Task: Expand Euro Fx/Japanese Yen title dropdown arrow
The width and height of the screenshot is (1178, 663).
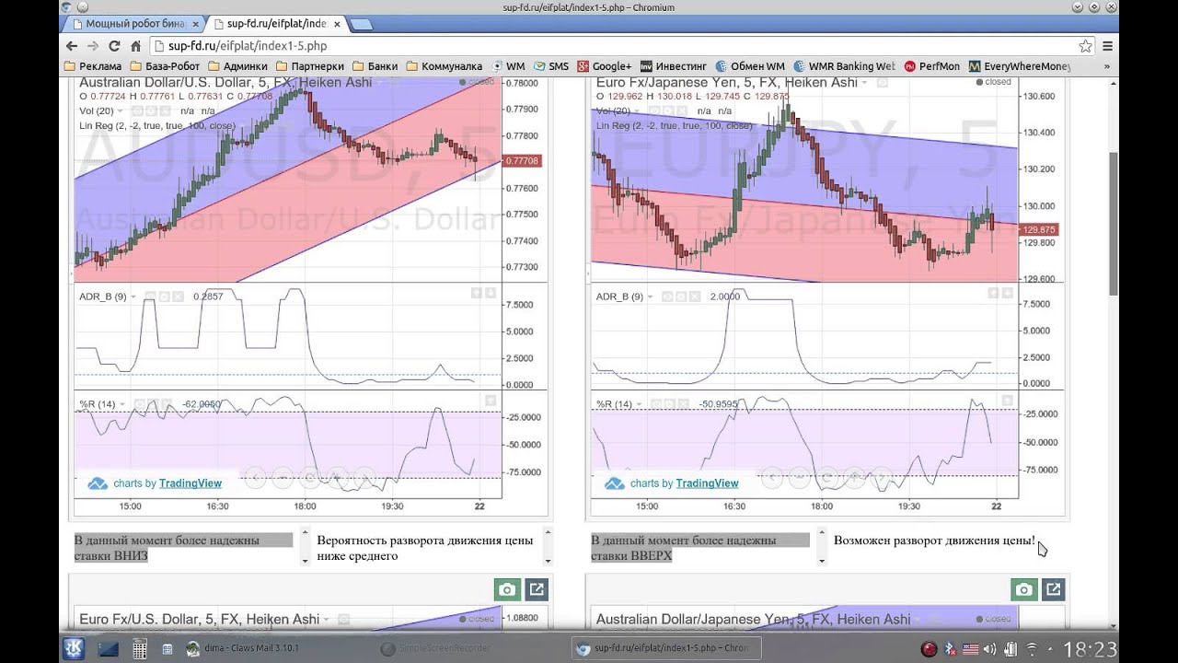Action: pos(864,82)
